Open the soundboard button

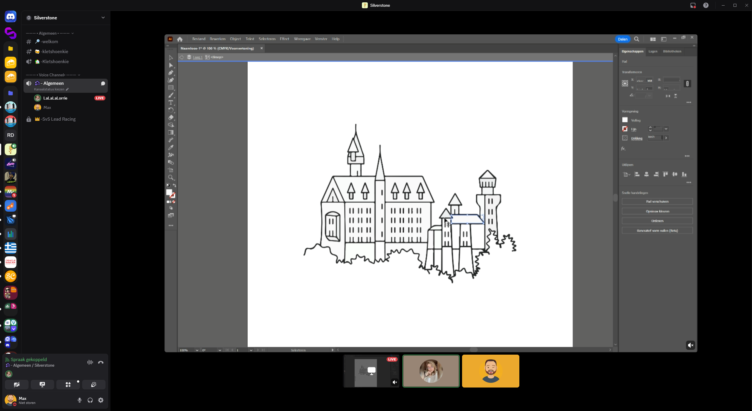click(x=94, y=385)
